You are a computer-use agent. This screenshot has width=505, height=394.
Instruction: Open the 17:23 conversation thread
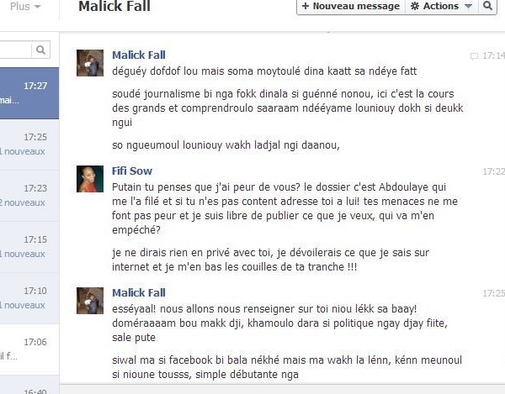(x=29, y=196)
